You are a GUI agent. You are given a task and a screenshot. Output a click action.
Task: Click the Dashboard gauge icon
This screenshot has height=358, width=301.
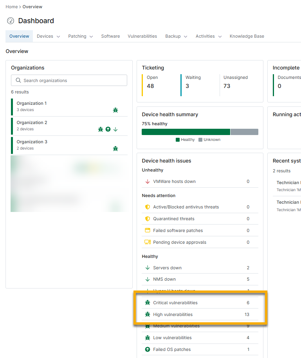point(11,21)
